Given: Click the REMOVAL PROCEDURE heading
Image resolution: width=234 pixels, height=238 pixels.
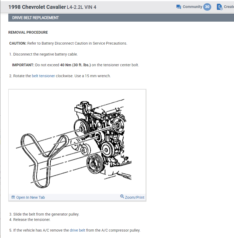Looking at the screenshot, I should tap(28, 32).
